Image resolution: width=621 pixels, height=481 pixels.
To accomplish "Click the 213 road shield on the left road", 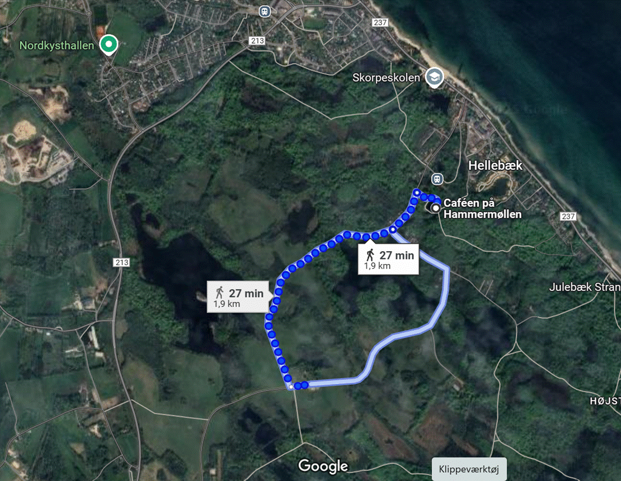I will click(x=121, y=262).
